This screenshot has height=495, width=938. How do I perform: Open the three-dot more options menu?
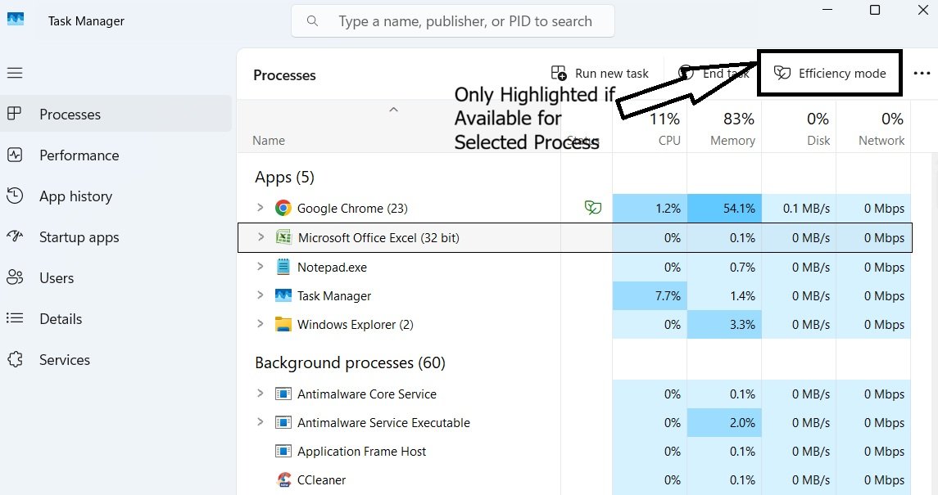(922, 74)
